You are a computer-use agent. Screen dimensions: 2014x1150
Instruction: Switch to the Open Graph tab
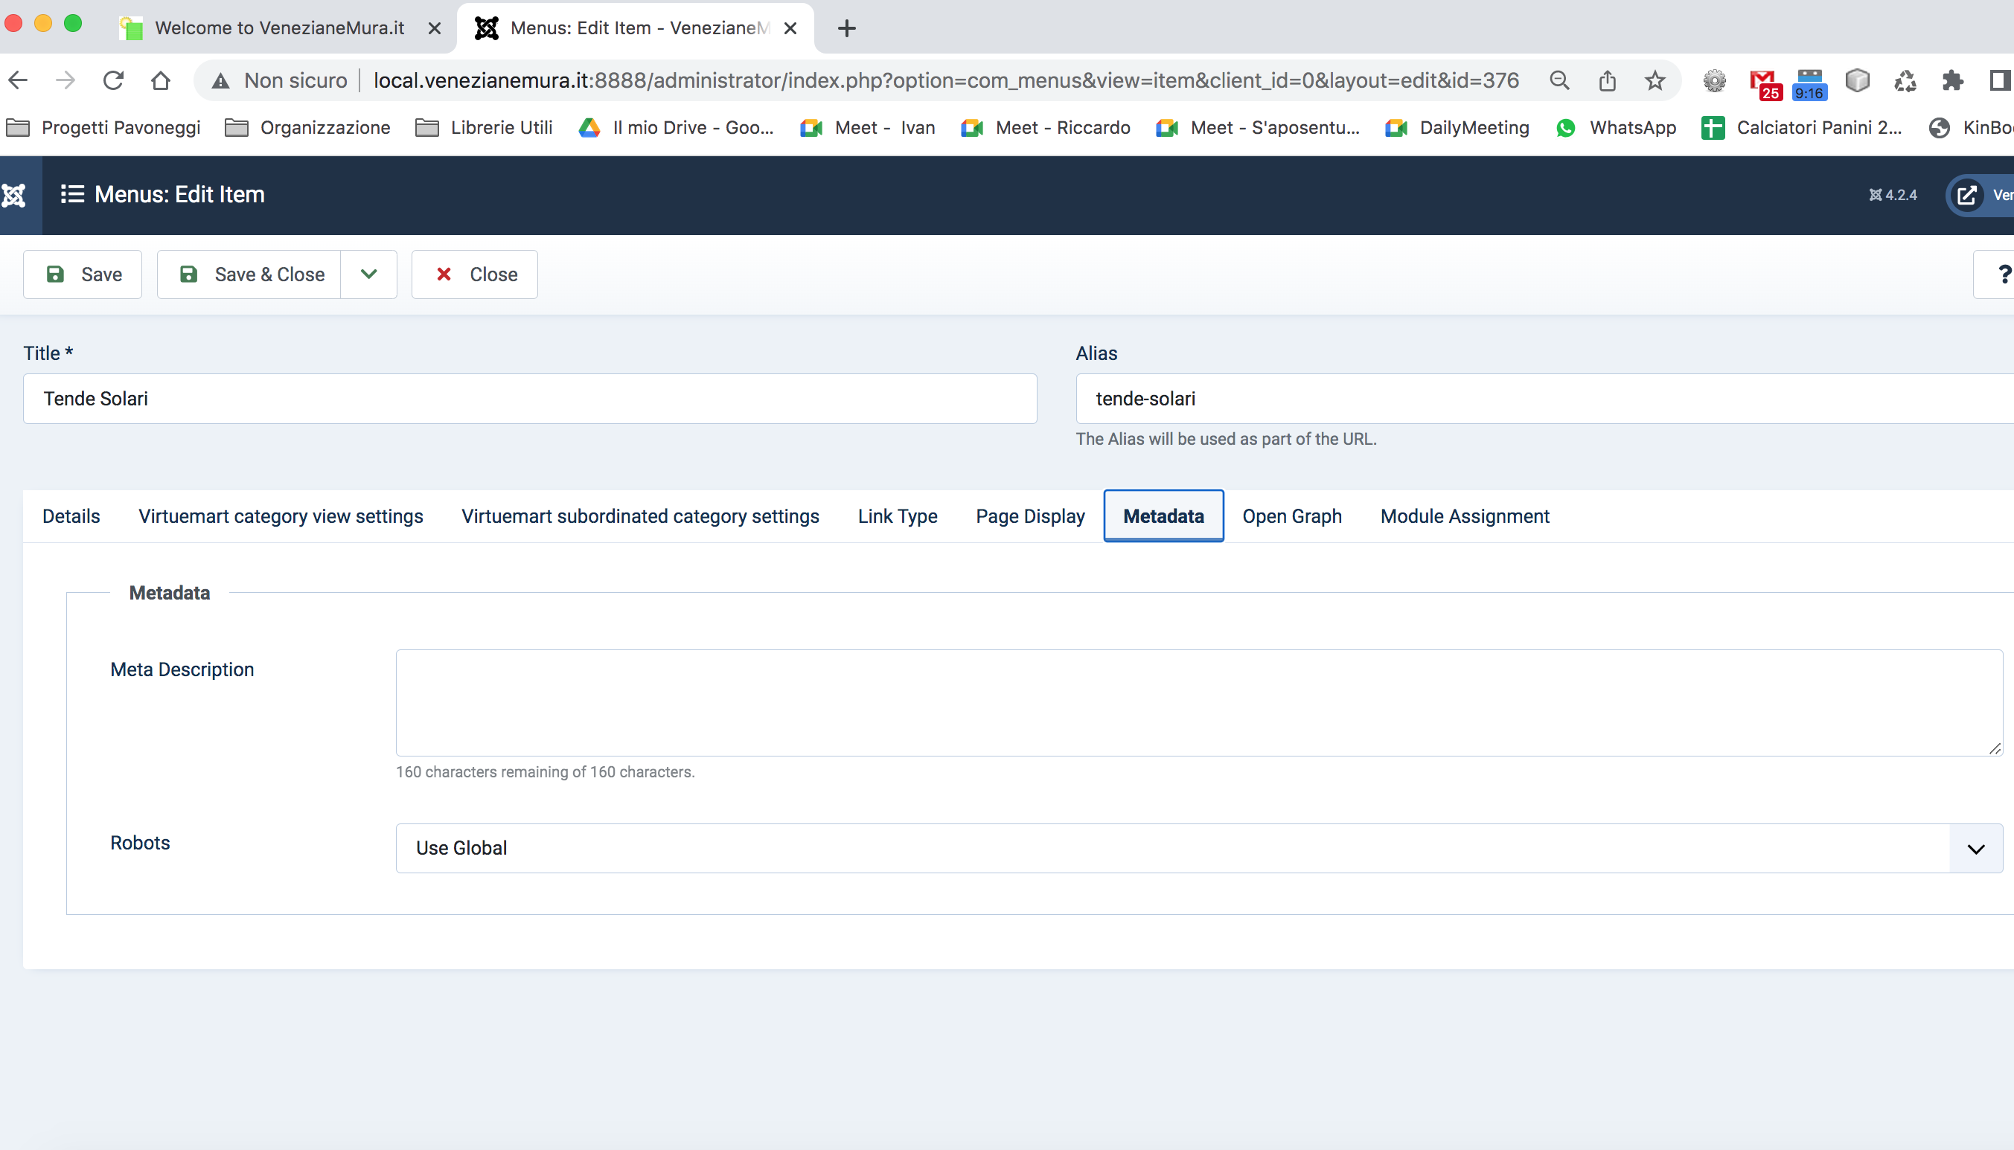point(1291,515)
